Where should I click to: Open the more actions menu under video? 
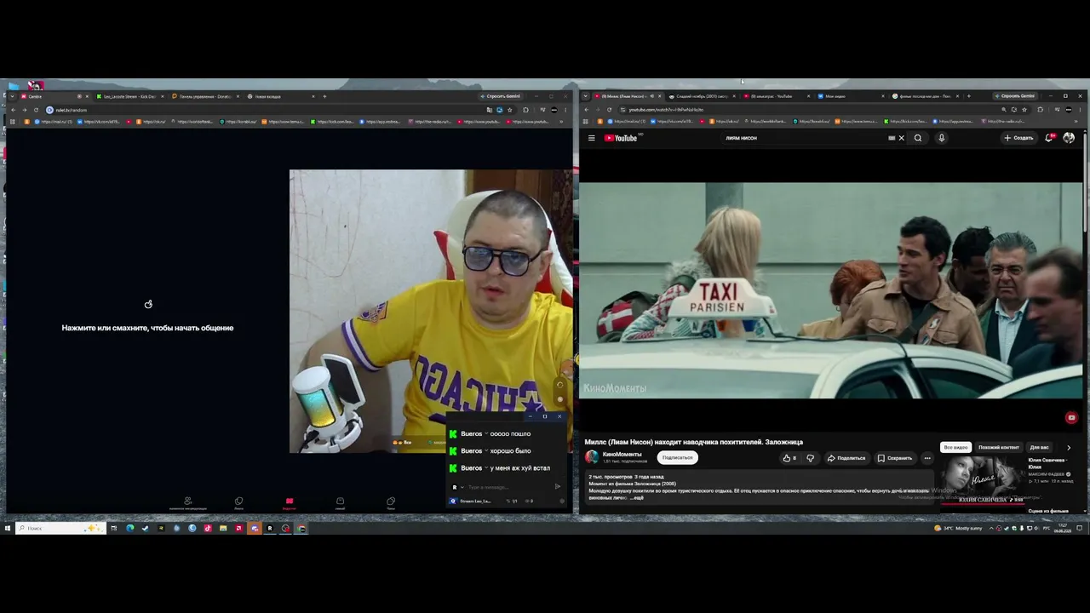click(x=927, y=458)
